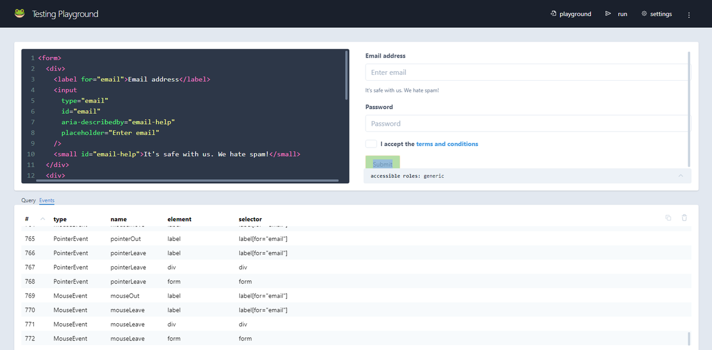Select the Events tab

tap(46, 201)
